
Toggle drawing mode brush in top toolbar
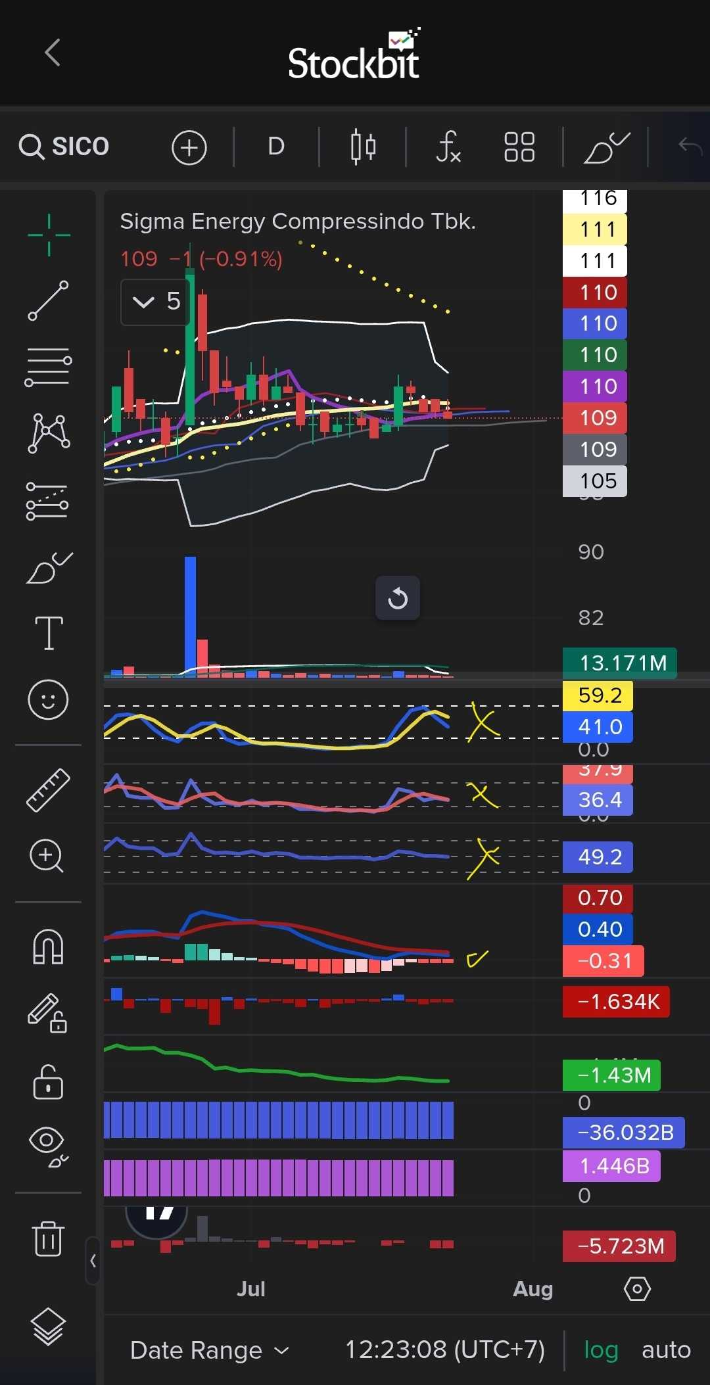click(606, 147)
